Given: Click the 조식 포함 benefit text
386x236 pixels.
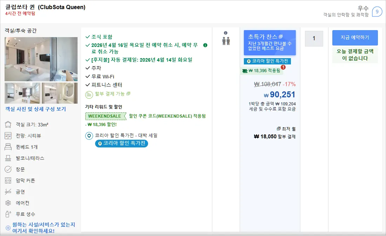Looking at the screenshot, I should pos(102,37).
